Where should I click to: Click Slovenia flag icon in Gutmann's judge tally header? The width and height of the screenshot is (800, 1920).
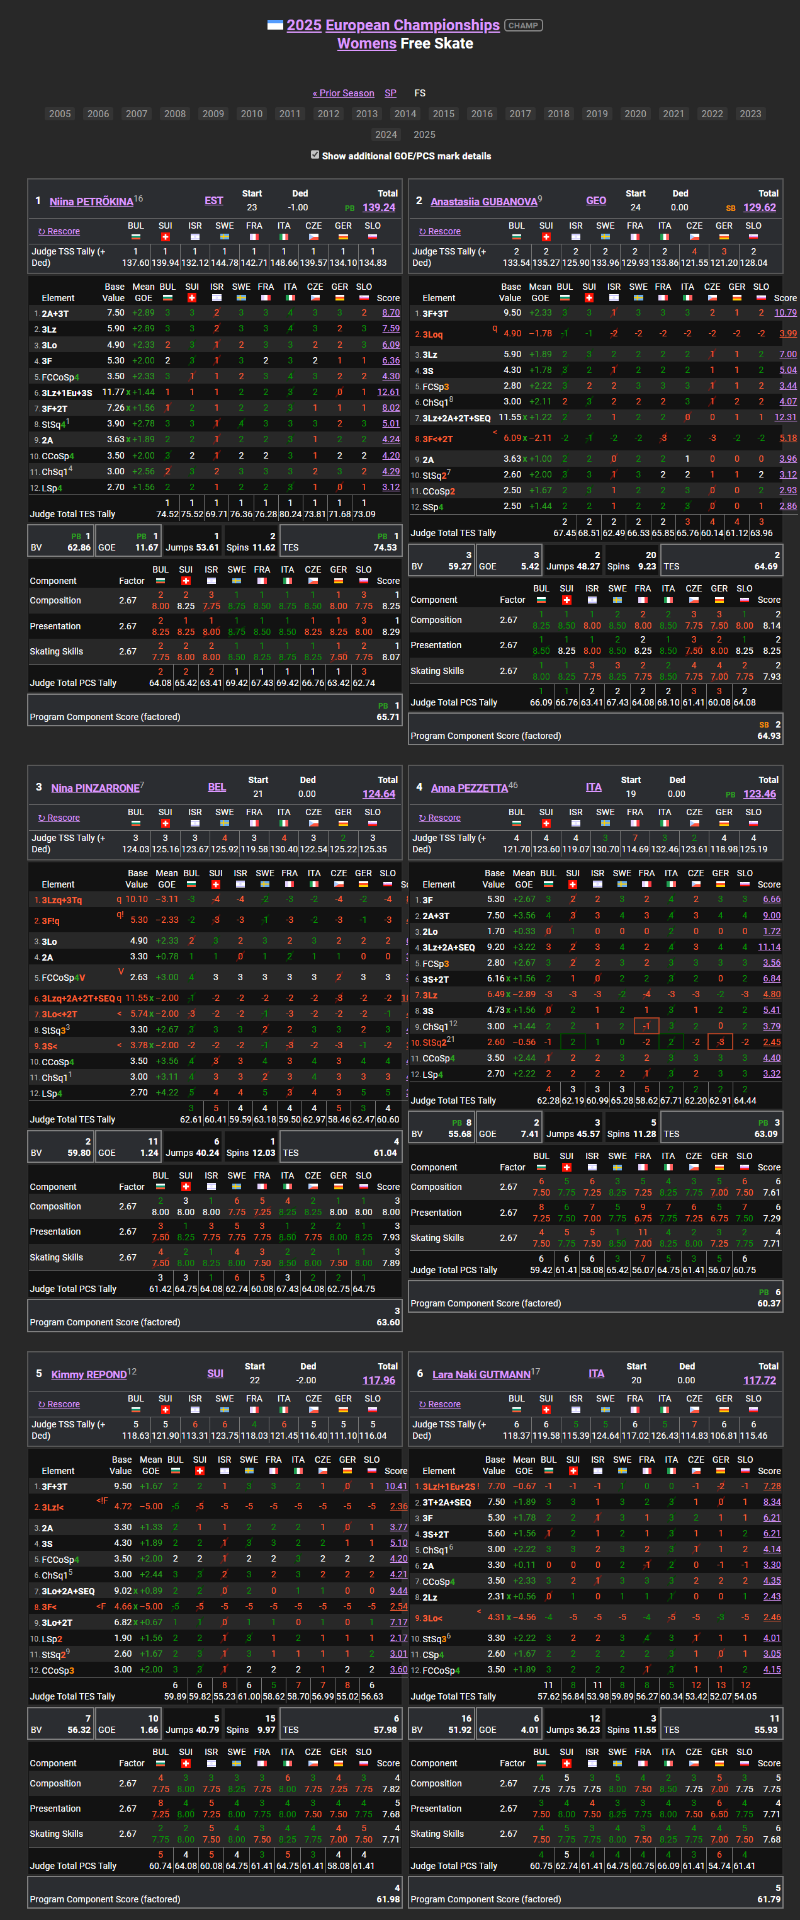click(753, 1410)
